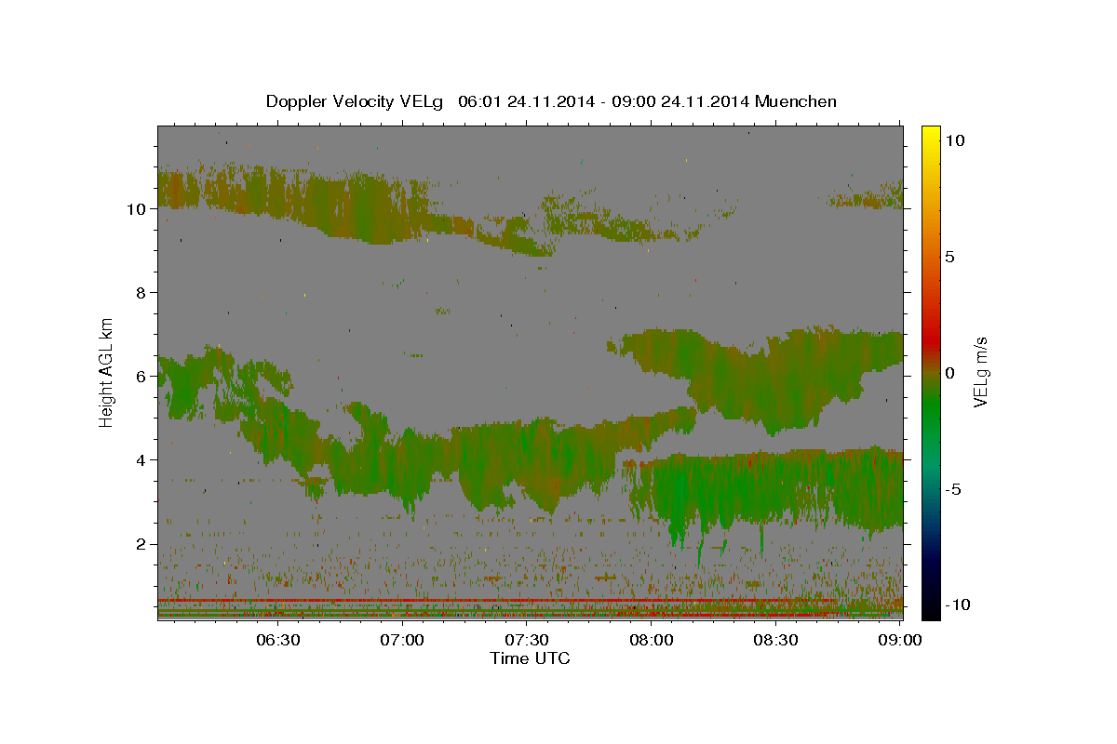Click the '06:30' time axis label

click(277, 640)
